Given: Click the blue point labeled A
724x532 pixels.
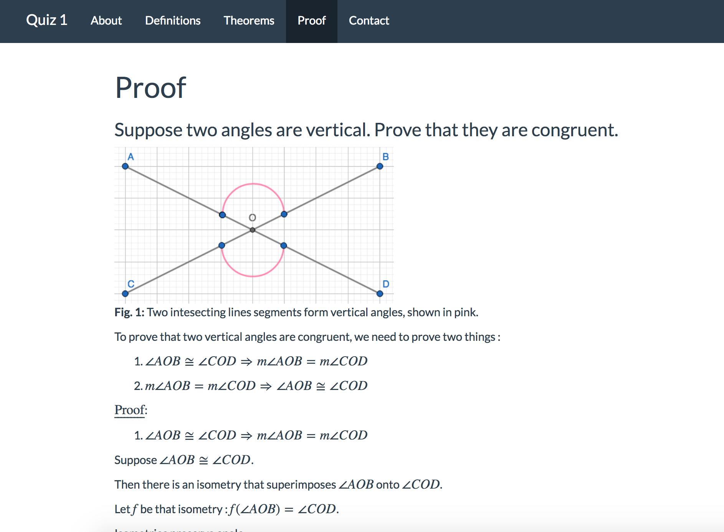Looking at the screenshot, I should pyautogui.click(x=125, y=166).
